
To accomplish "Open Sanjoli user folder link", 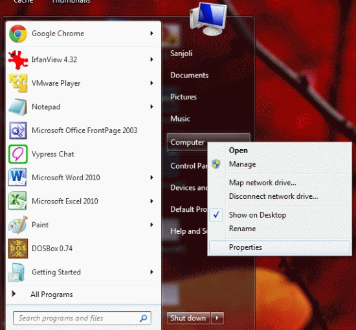I will click(x=181, y=54).
